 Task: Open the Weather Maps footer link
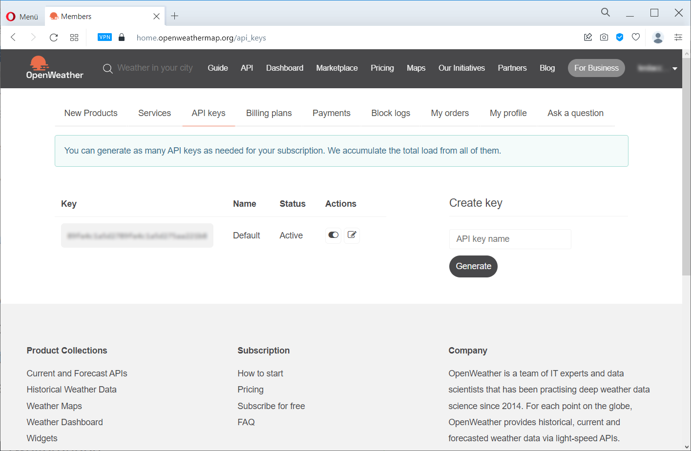54,406
